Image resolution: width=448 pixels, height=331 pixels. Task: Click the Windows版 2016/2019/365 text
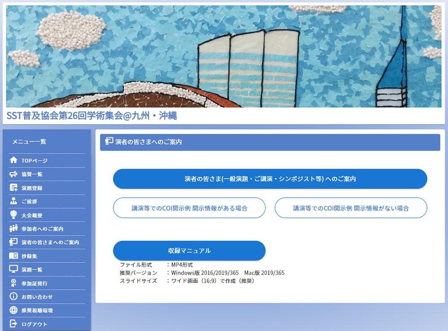[205, 273]
